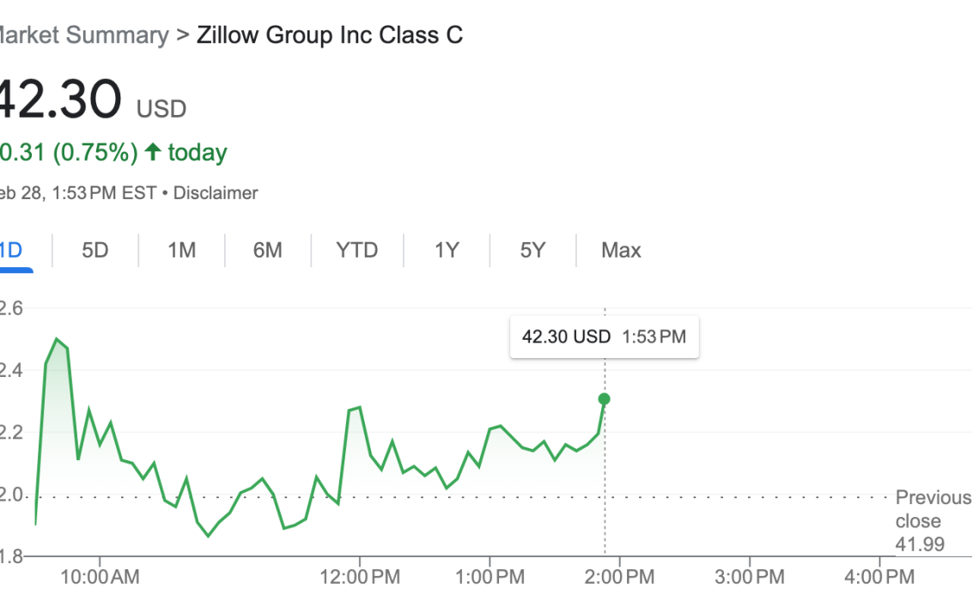Switch to the 5D range tab
This screenshot has height=601, width=979.
click(95, 251)
